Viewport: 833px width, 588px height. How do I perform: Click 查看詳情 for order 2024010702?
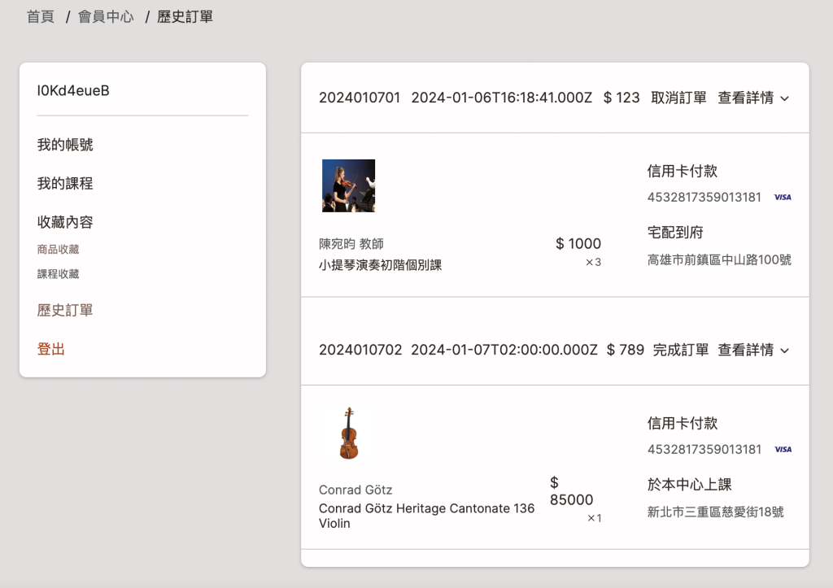[x=745, y=350]
